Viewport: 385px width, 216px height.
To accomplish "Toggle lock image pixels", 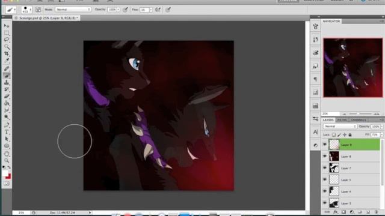I will tap(339, 134).
